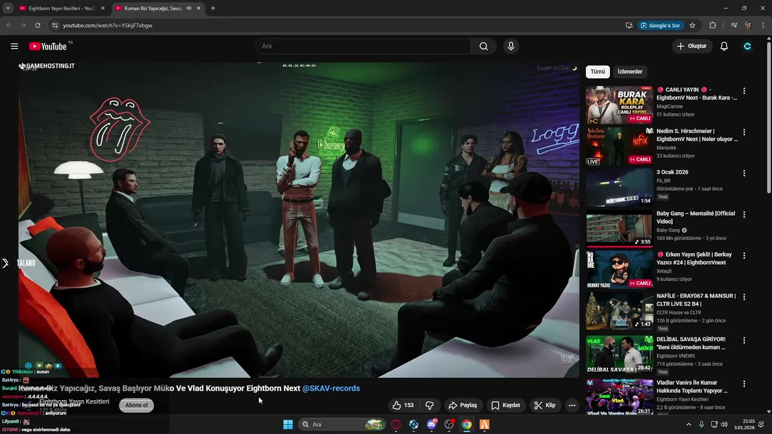Open the orange app on taskbar
This screenshot has height=434, width=772.
(x=484, y=424)
